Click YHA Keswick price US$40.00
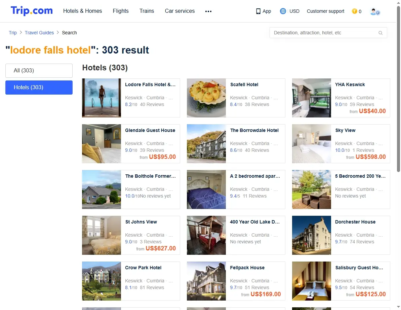 pos(372,111)
